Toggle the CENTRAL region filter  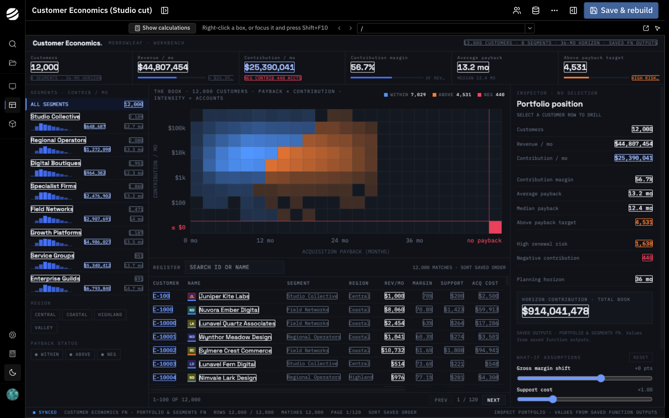coord(45,315)
